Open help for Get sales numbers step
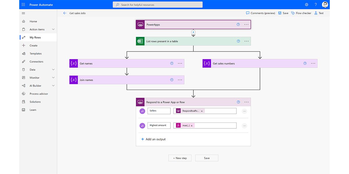349x174 pixels. pos(305,63)
